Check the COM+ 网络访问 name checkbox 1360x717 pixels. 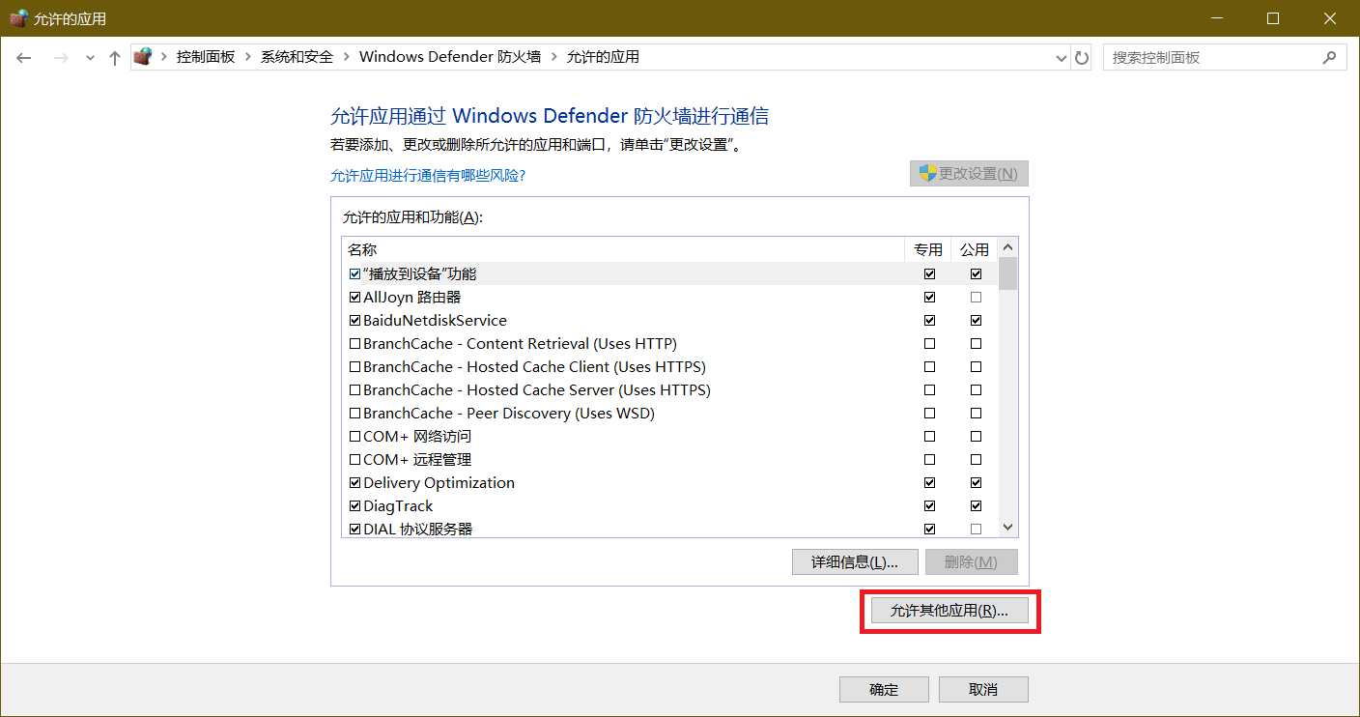(x=354, y=437)
